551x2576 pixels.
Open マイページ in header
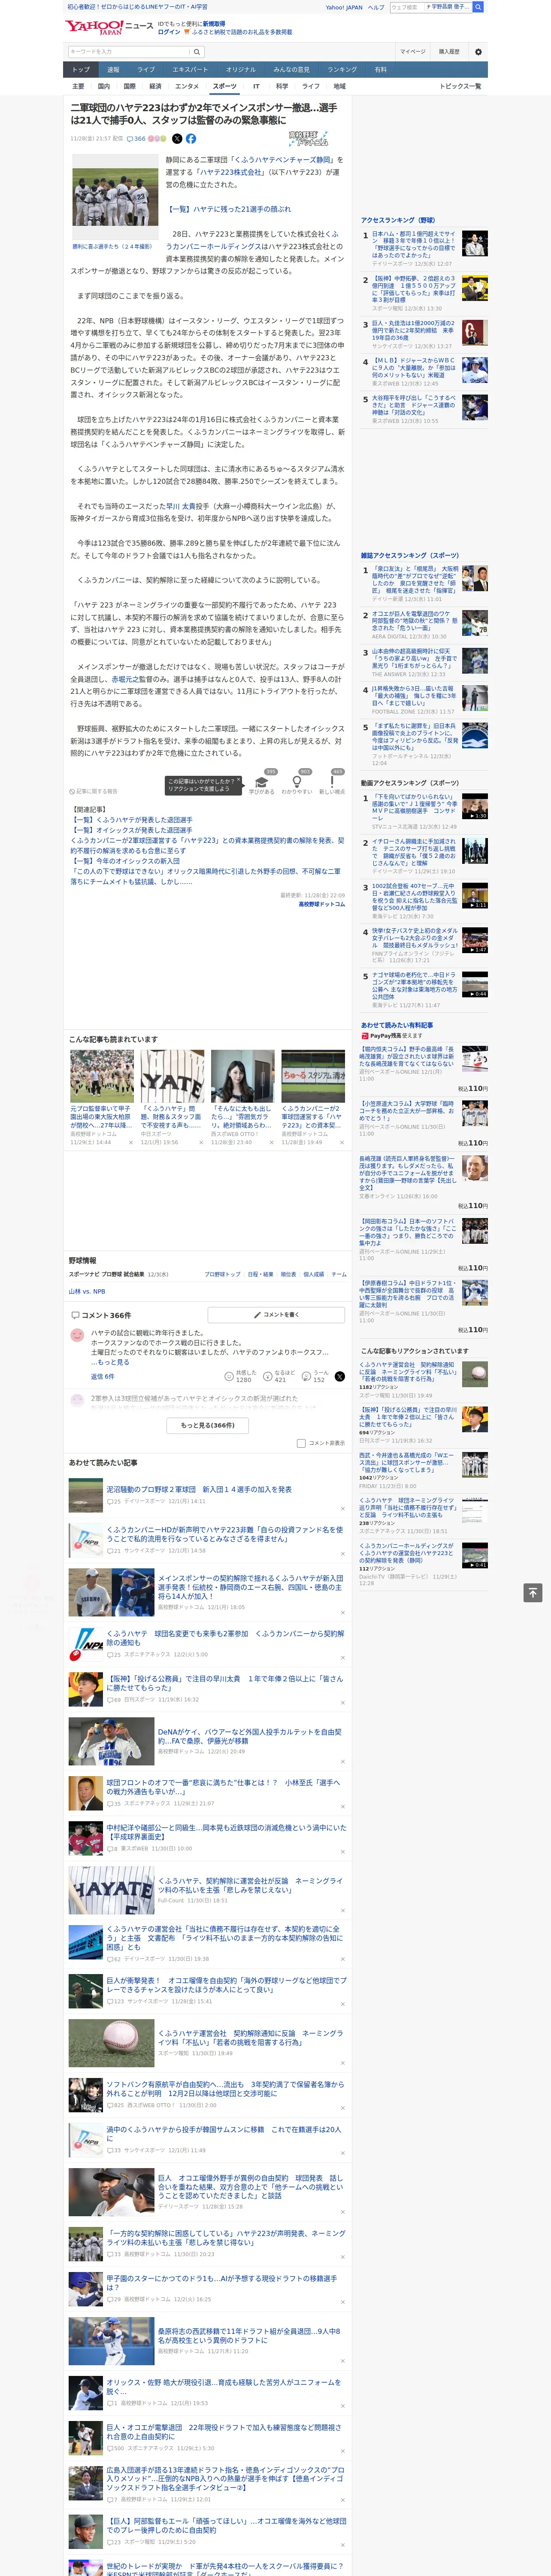coord(413,51)
